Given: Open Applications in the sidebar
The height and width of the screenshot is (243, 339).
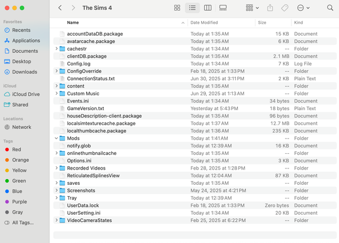Looking at the screenshot, I should pyautogui.click(x=26, y=41).
